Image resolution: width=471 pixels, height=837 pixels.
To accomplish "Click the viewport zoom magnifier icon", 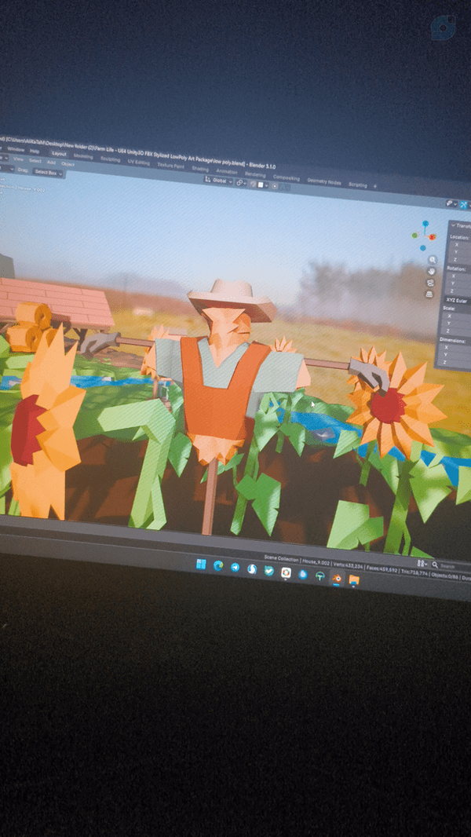I will point(432,260).
